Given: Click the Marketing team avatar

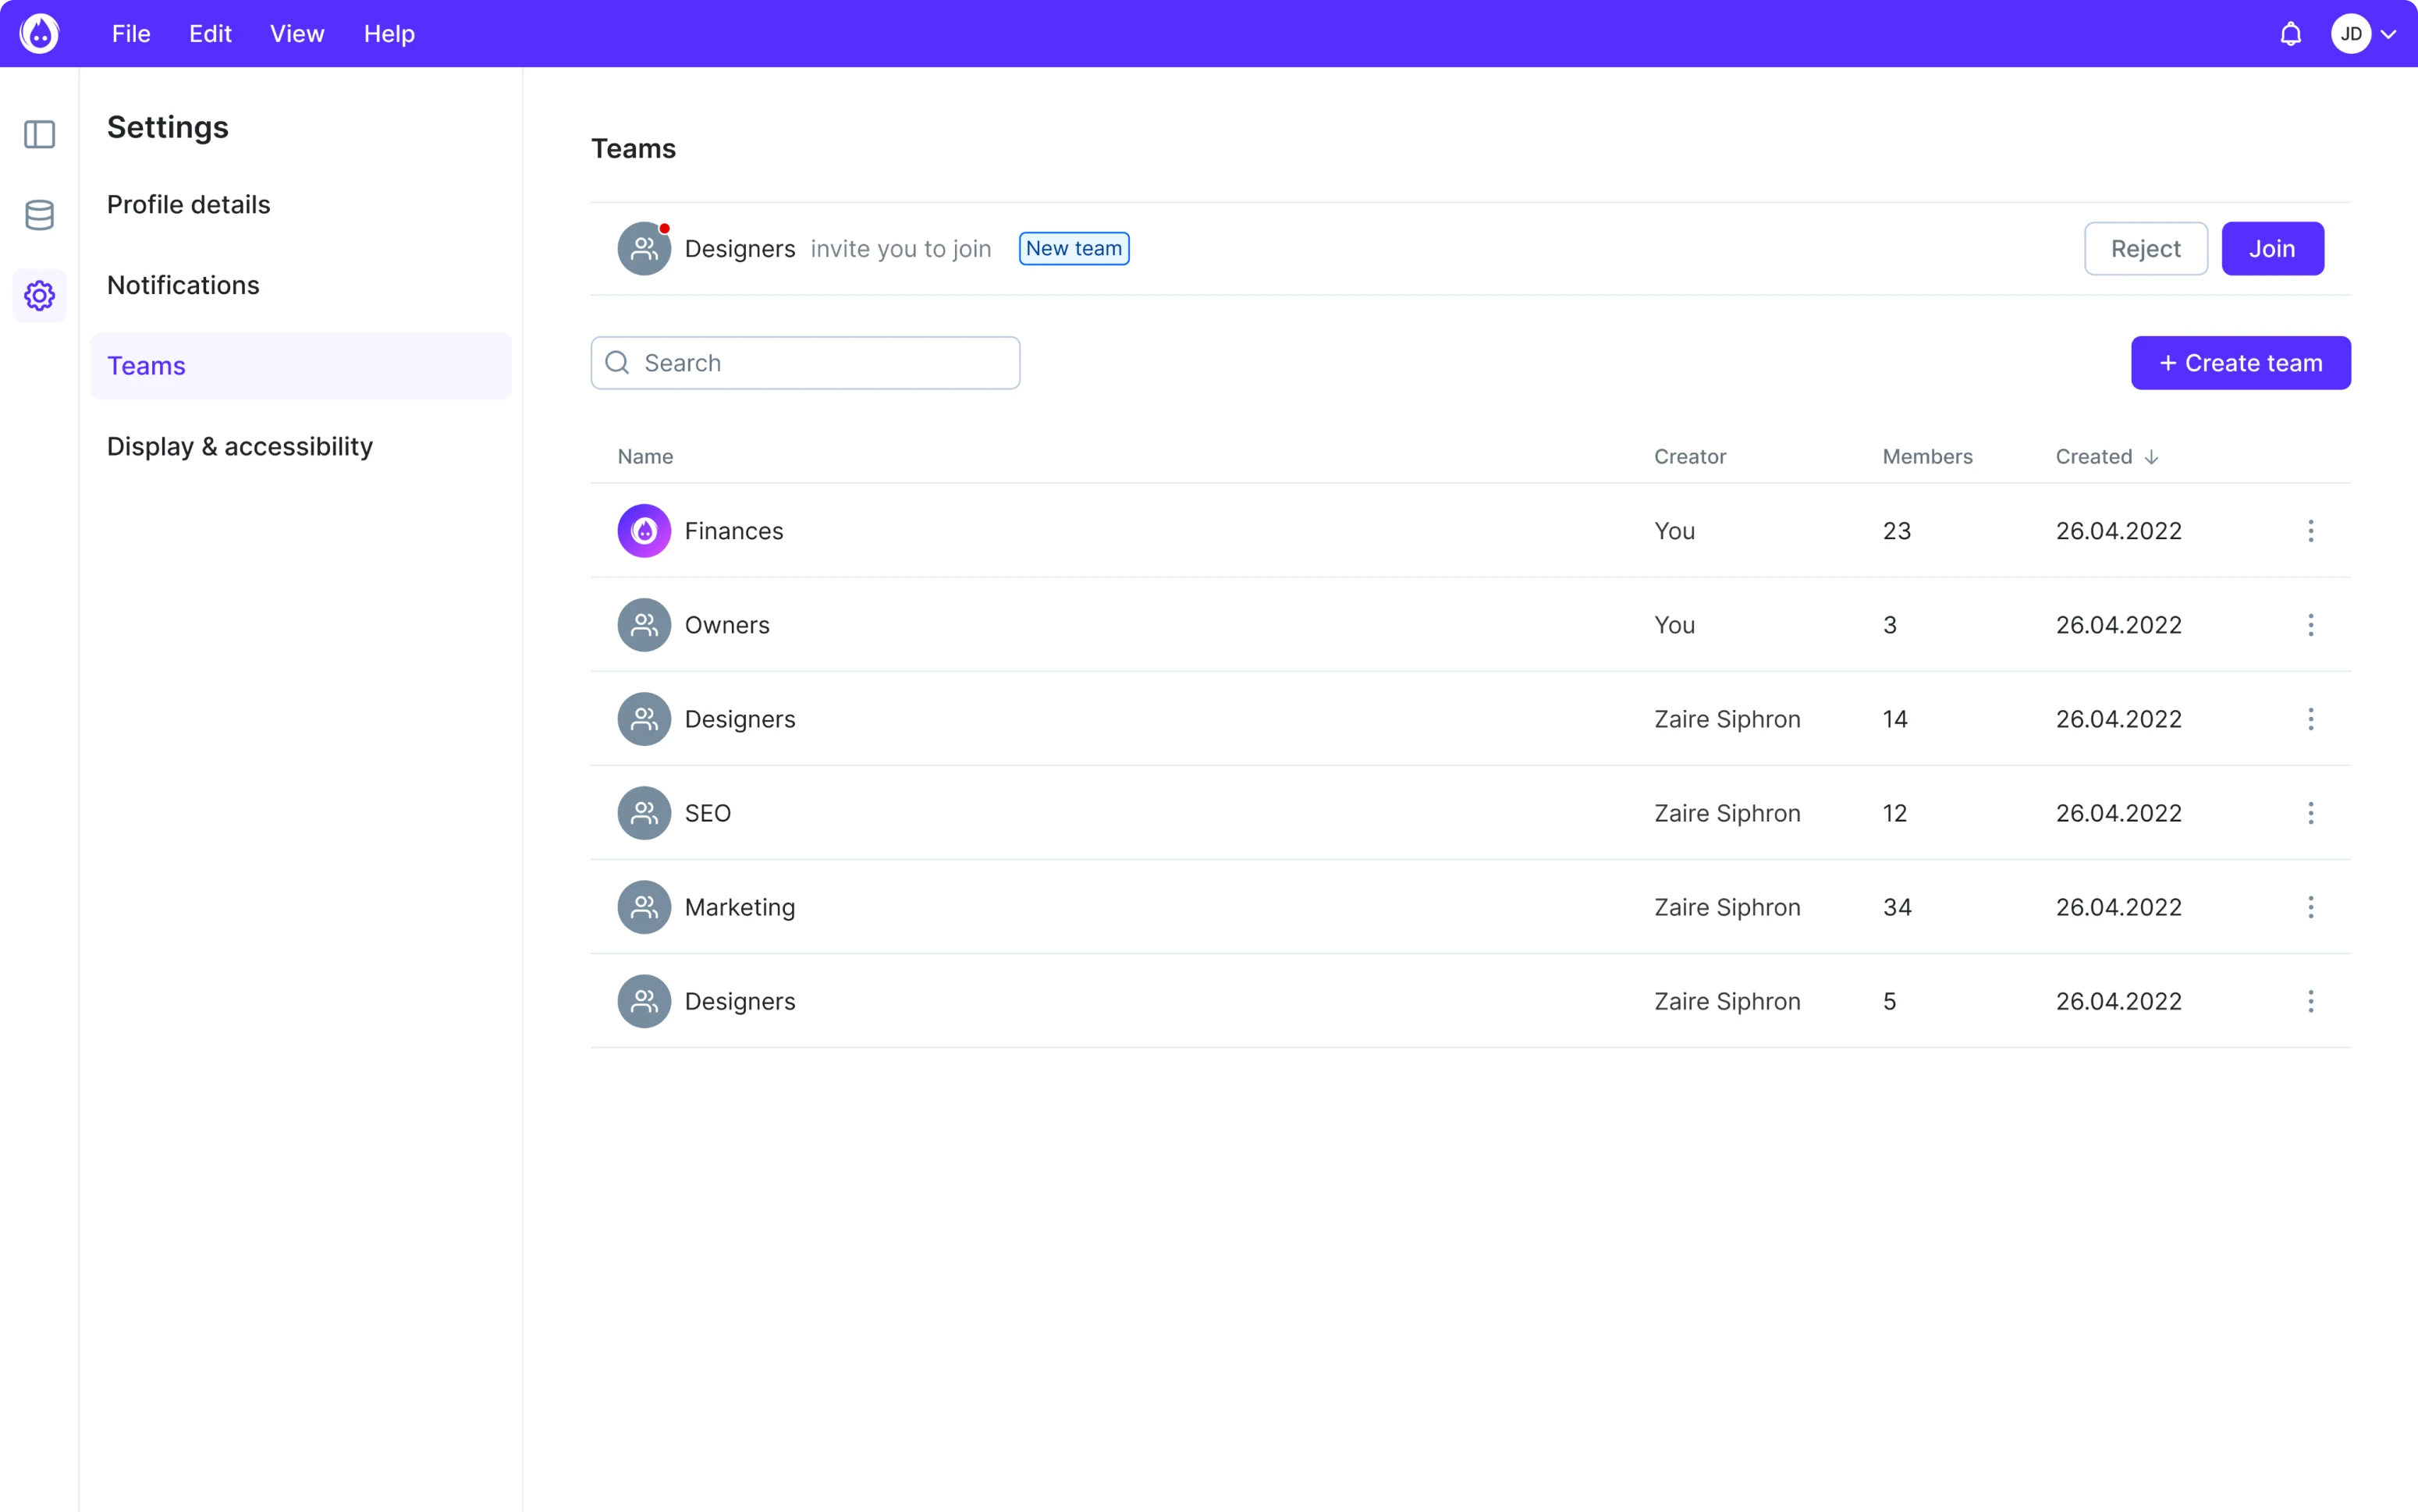Looking at the screenshot, I should 644,906.
